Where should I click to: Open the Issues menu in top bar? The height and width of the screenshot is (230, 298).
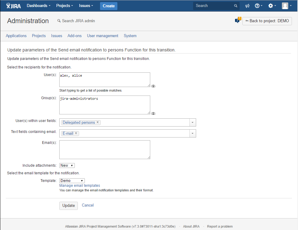tap(86, 6)
